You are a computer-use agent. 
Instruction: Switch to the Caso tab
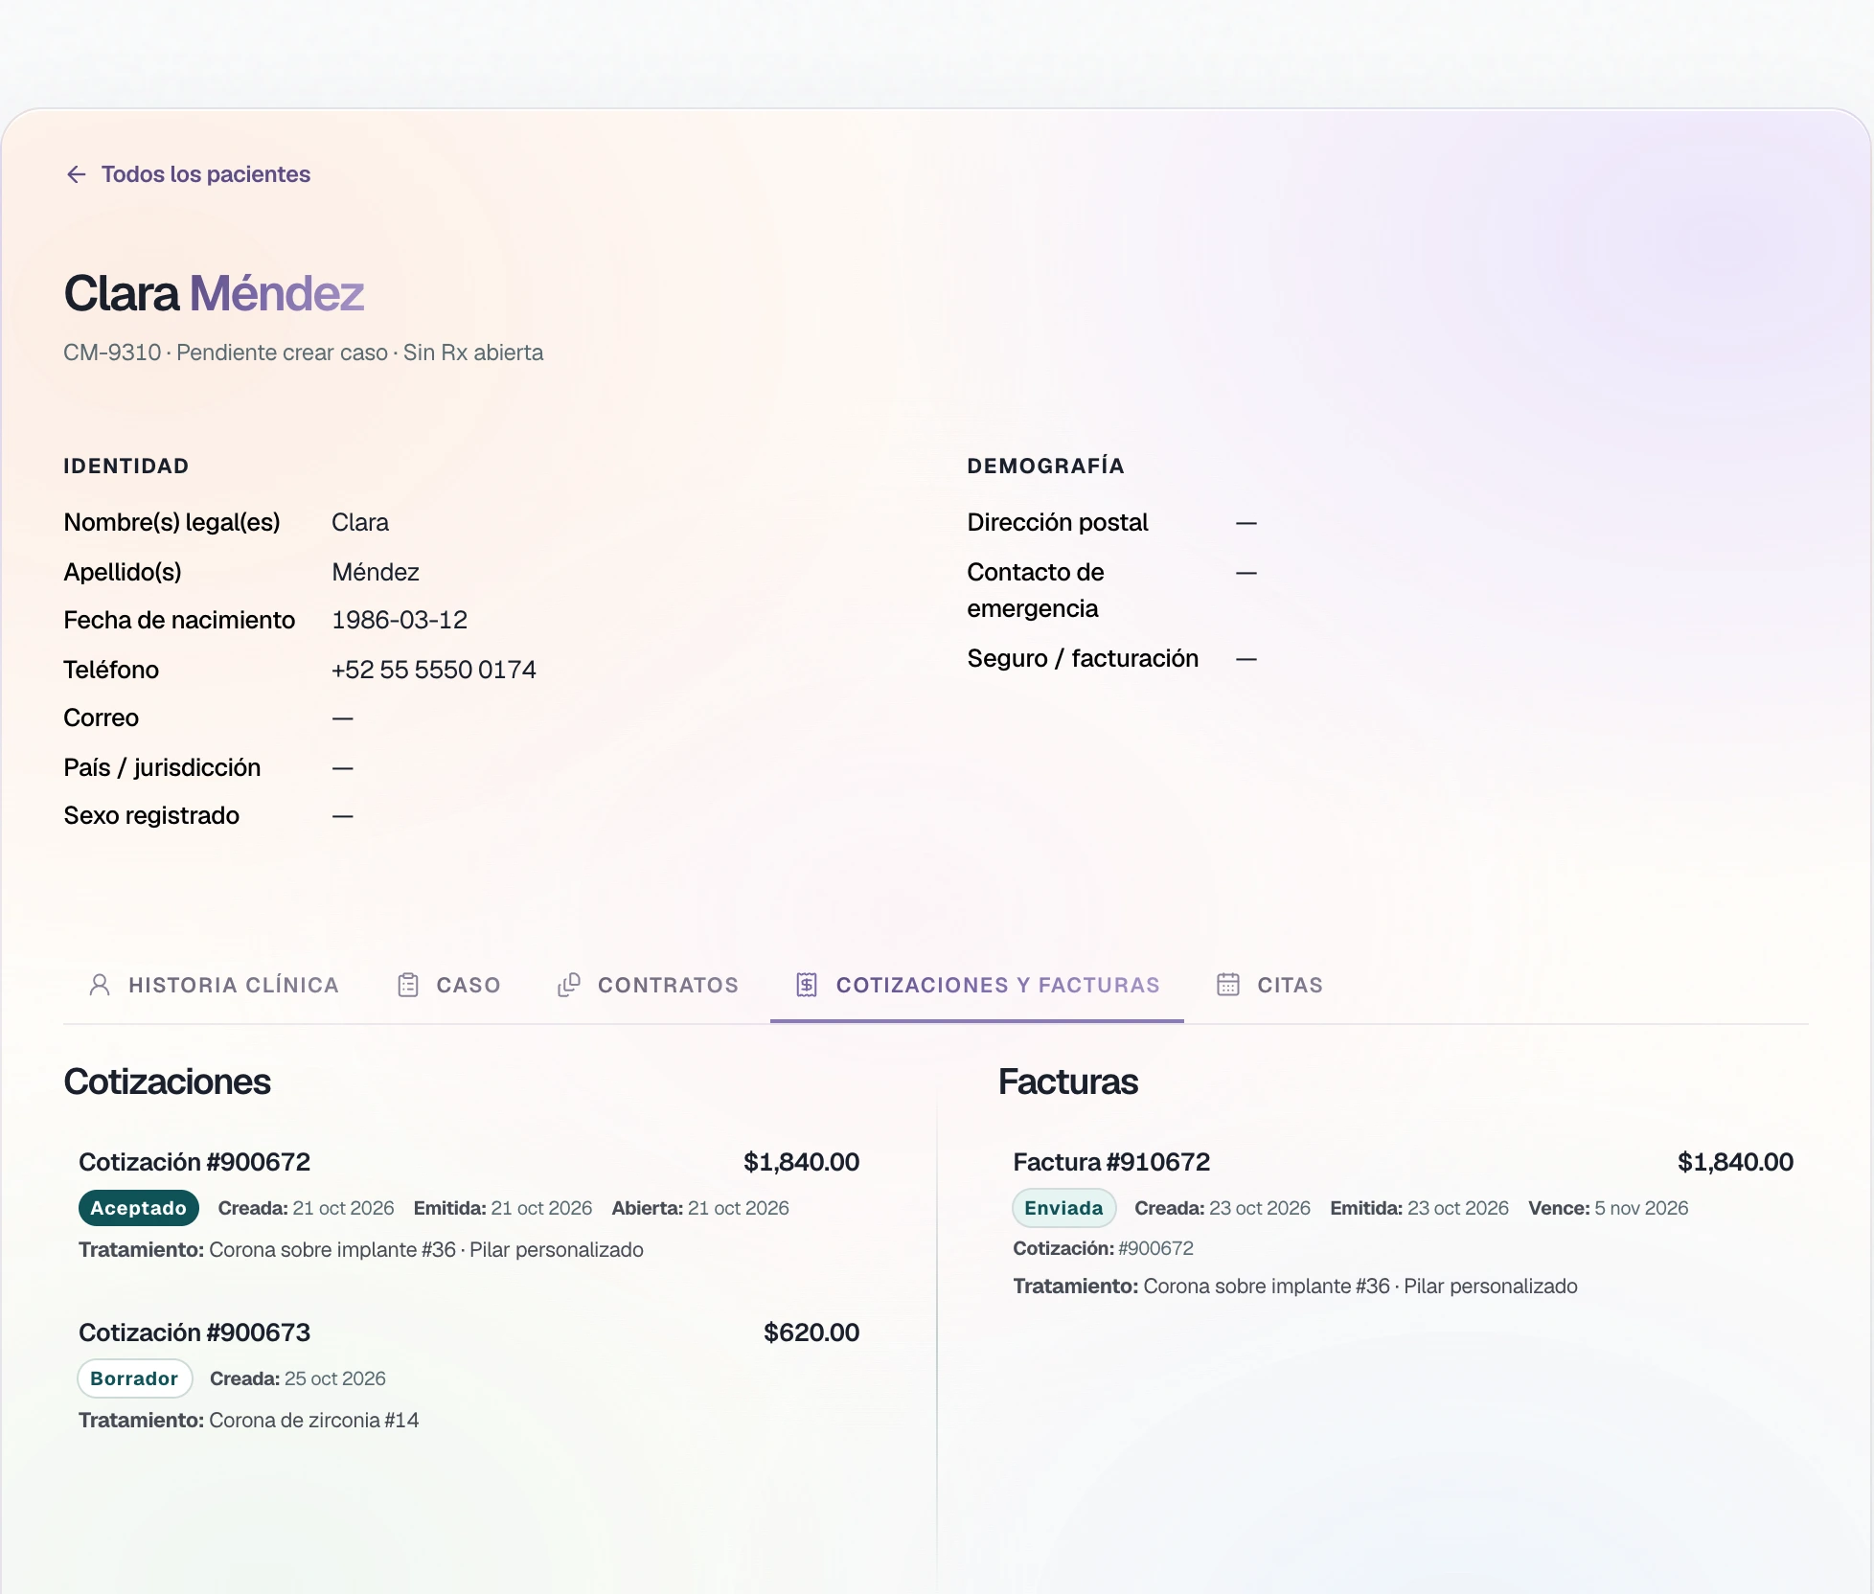(448, 985)
